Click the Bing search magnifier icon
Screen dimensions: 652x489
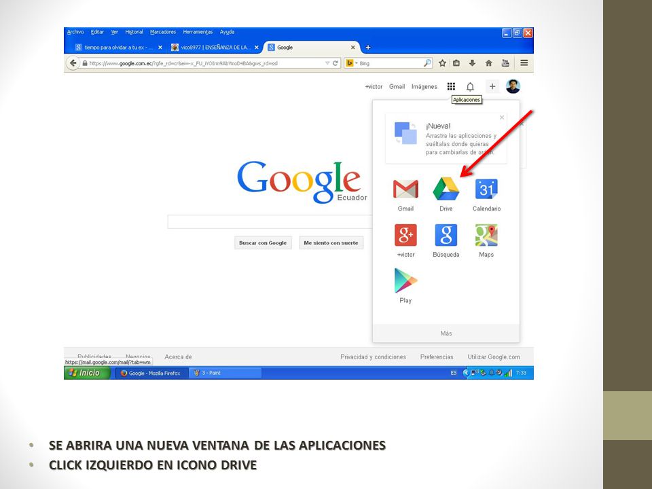point(427,62)
